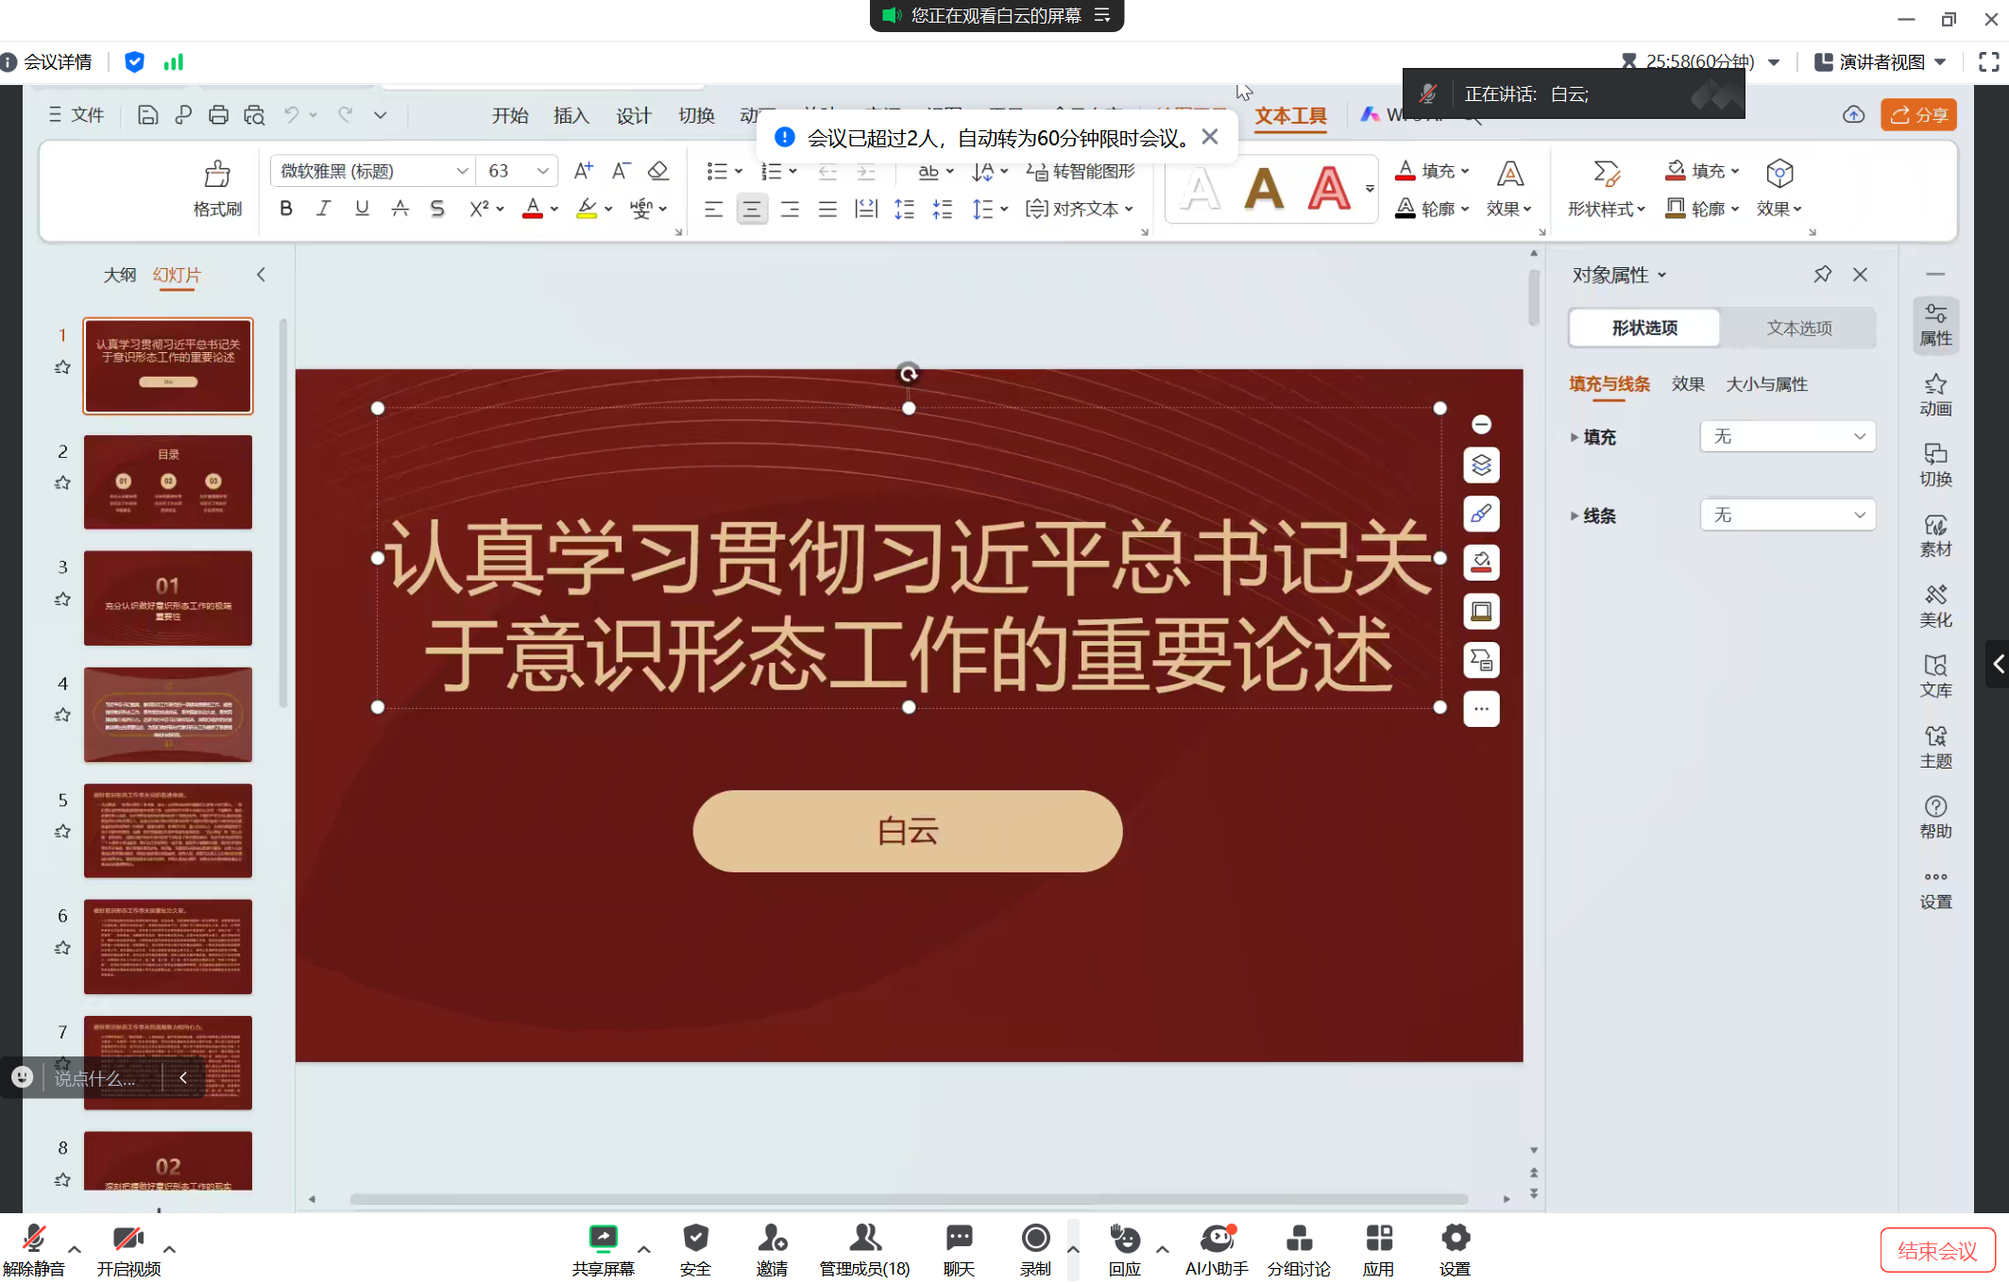This screenshot has height=1284, width=2009.
Task: Start recording with the 录制 icon
Action: click(x=1034, y=1238)
